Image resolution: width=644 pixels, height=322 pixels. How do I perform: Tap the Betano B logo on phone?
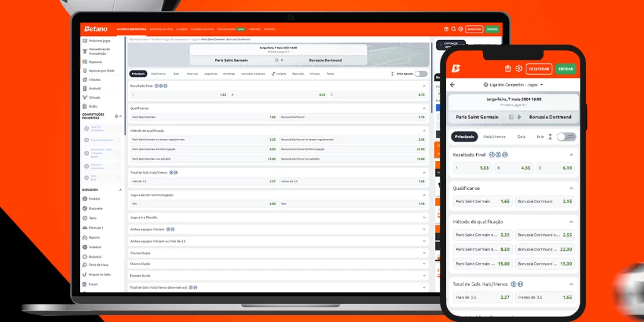pos(455,69)
